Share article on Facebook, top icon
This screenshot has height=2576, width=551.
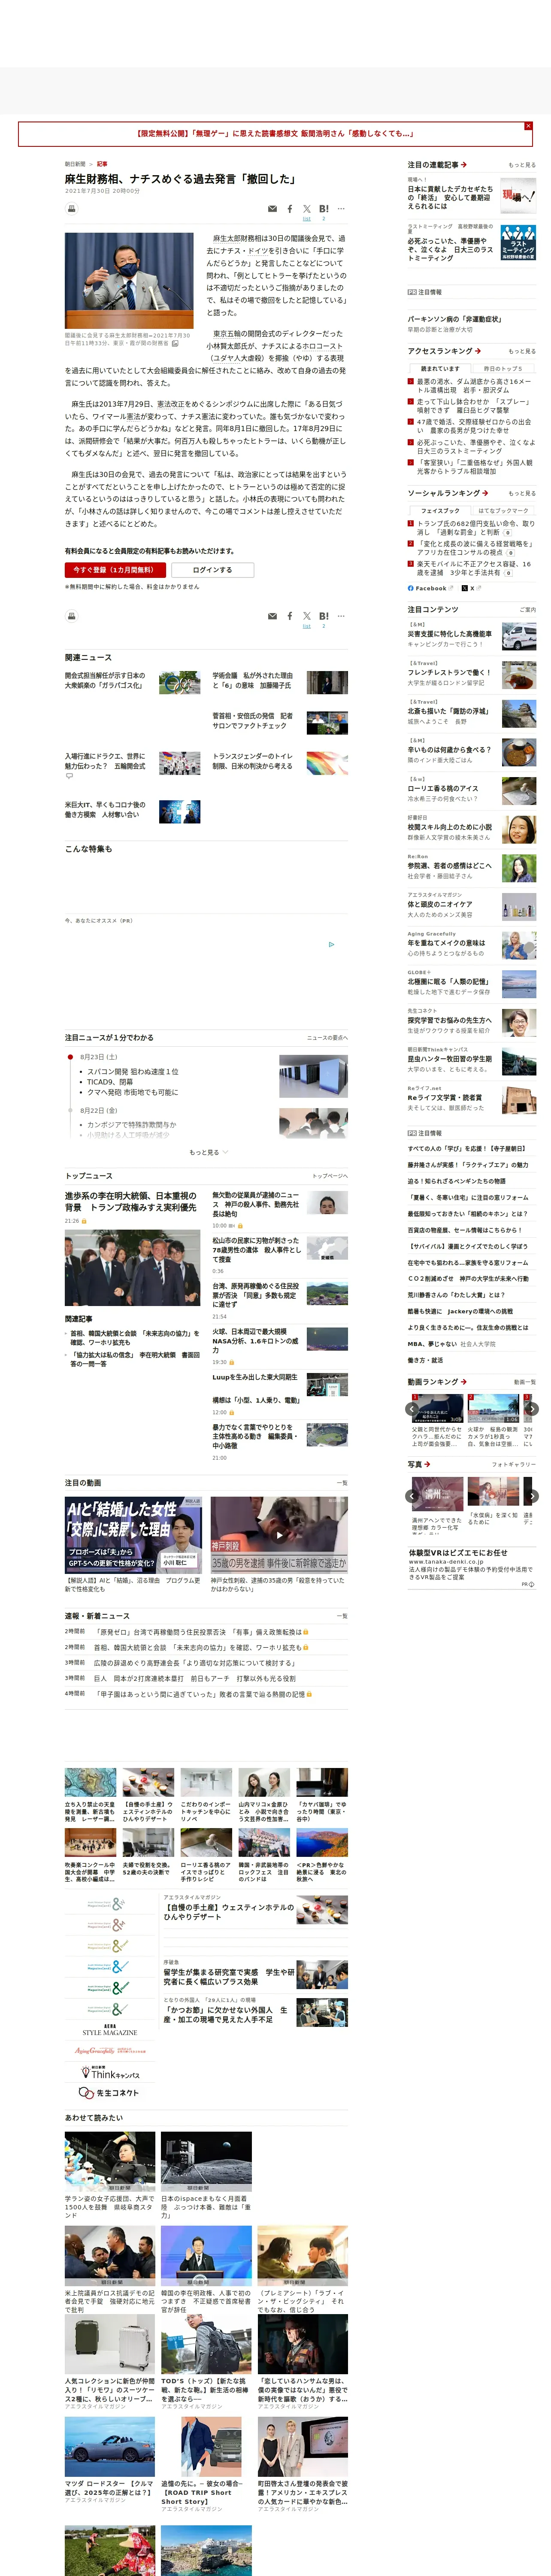pyautogui.click(x=290, y=209)
